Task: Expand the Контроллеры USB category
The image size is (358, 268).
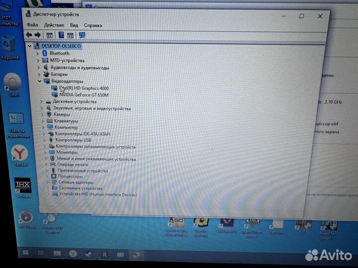Action: point(45,140)
